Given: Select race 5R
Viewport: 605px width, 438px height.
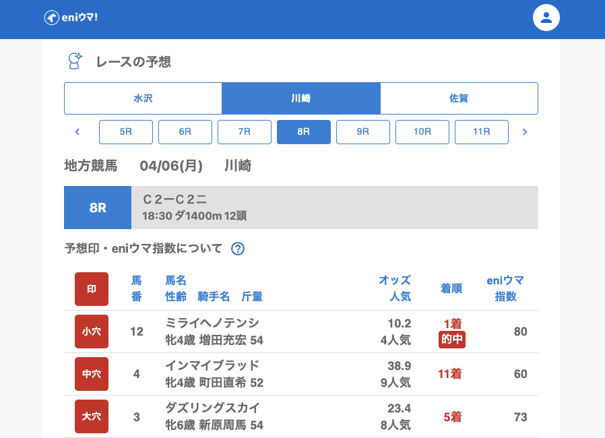Looking at the screenshot, I should click(126, 132).
